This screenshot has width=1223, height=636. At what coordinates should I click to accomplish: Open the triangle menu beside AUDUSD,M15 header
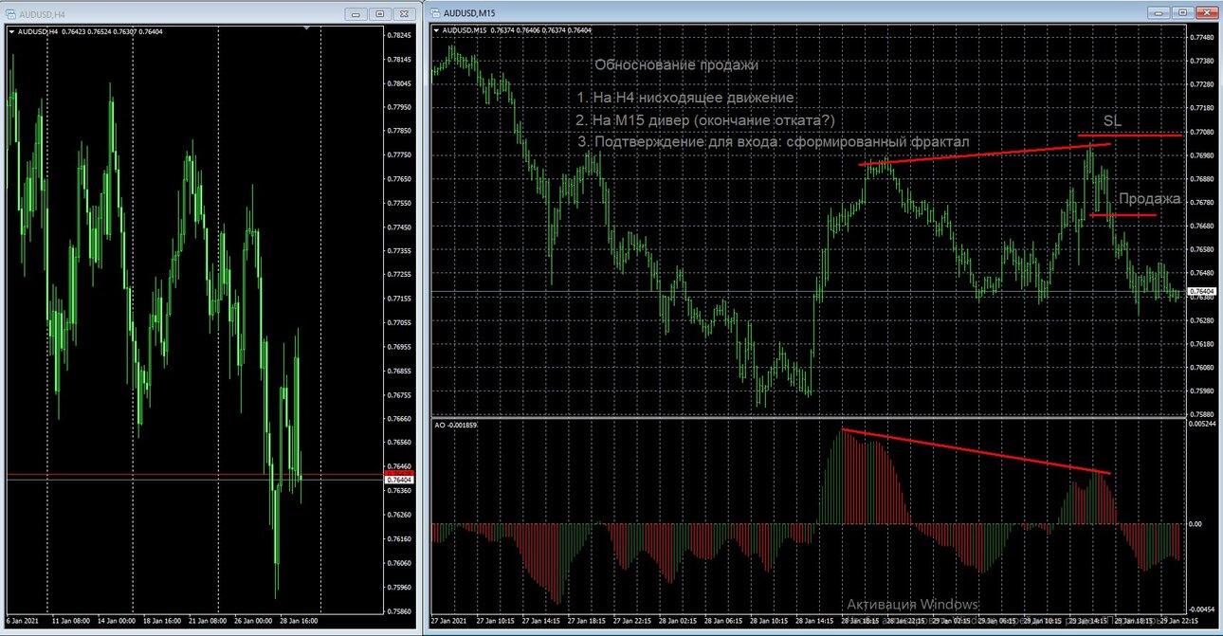[x=436, y=30]
